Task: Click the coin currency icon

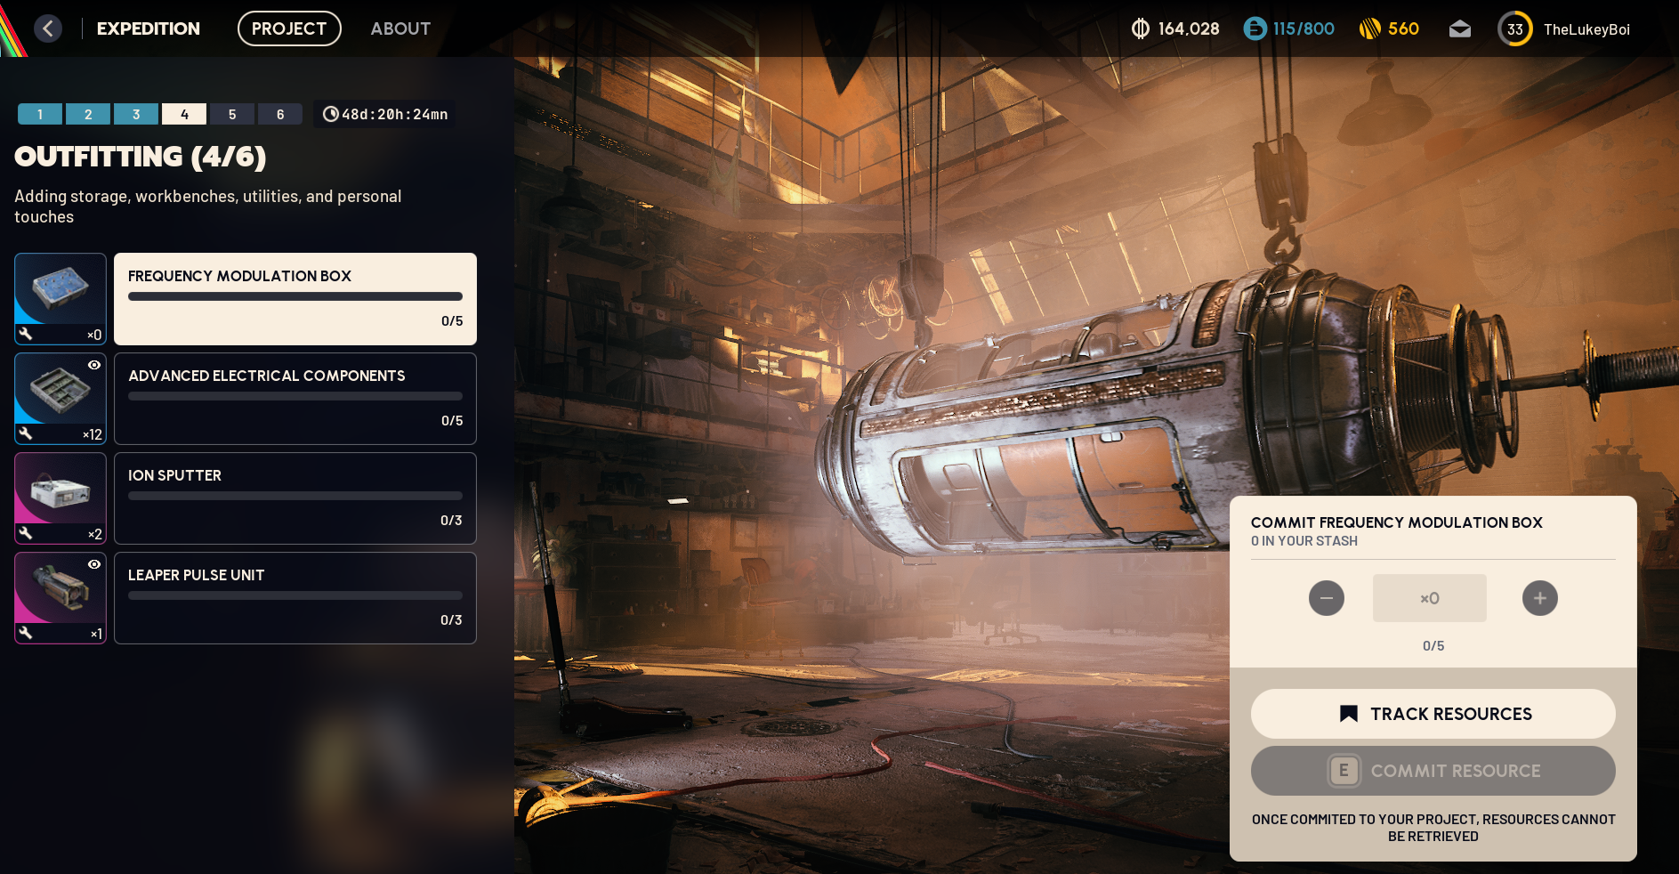Action: [1141, 28]
